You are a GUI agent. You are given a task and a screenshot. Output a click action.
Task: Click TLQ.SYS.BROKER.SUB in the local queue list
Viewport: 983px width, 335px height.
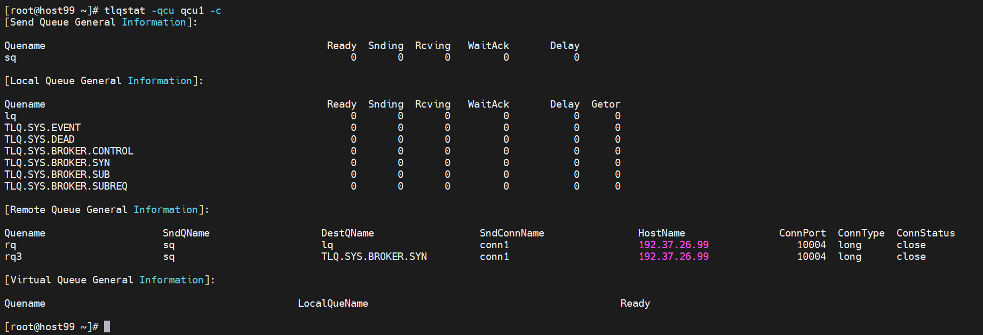pyautogui.click(x=57, y=175)
